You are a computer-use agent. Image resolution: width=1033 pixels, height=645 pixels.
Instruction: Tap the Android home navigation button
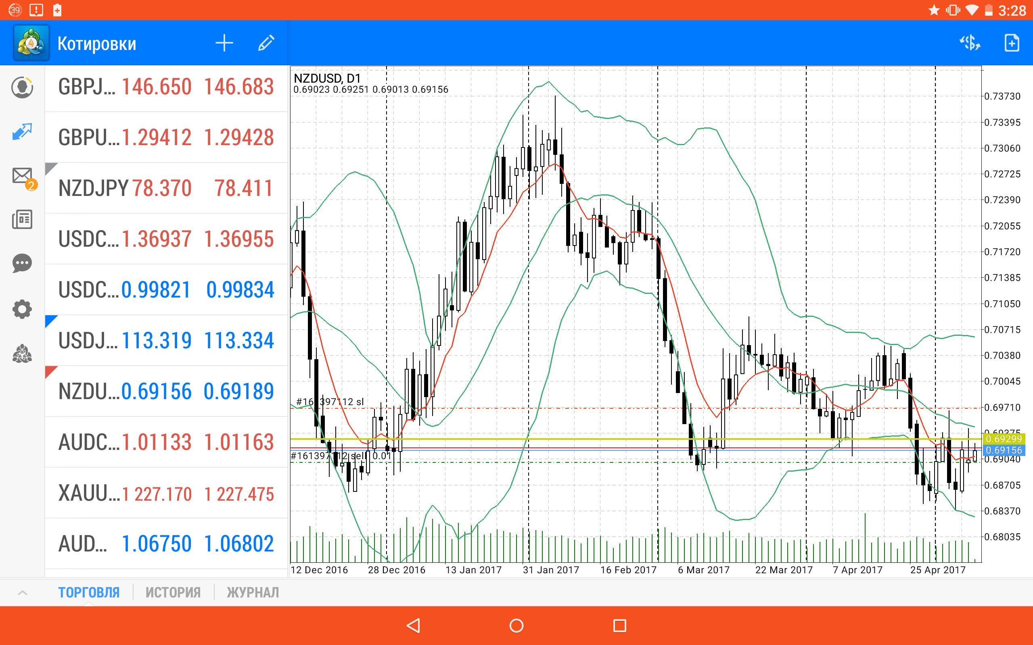click(x=516, y=625)
